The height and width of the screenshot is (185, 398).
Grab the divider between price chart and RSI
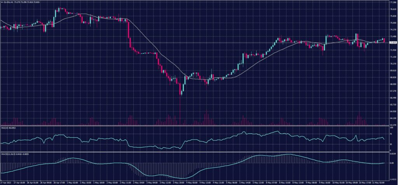click(x=194, y=126)
